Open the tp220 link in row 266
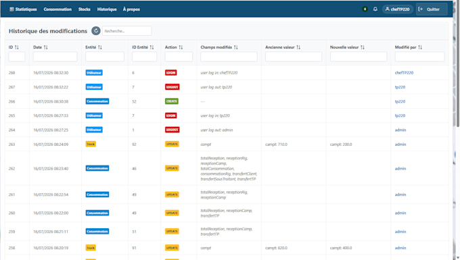This screenshot has width=460, height=260. coord(400,101)
